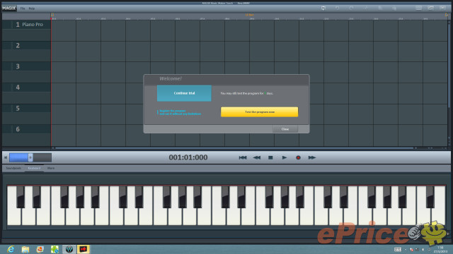The image size is (453, 254).
Task: Click the red playhead marker at bar one
Action: pyautogui.click(x=52, y=18)
